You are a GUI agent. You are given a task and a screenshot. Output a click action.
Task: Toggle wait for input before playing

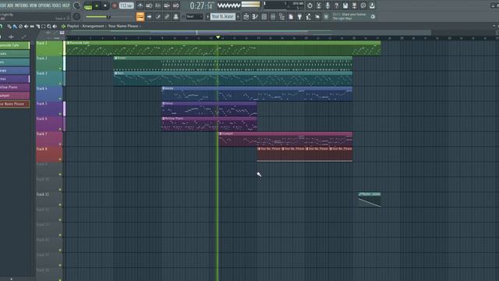149,5
